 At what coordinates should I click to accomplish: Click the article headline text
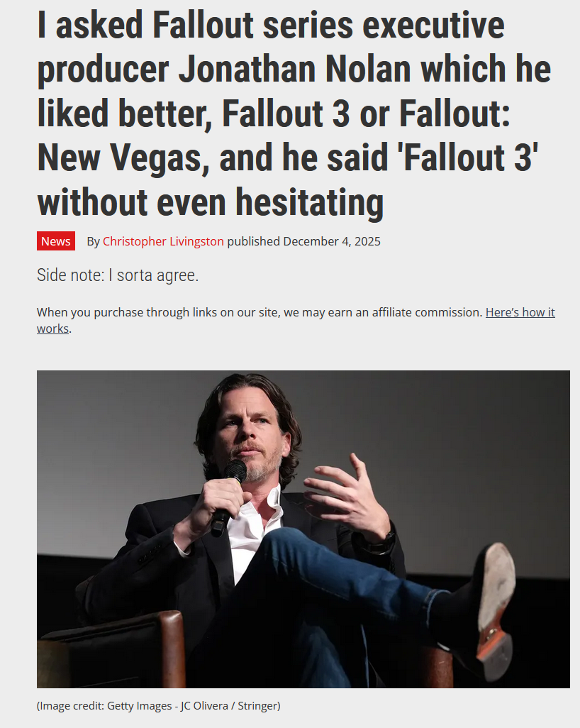point(294,113)
